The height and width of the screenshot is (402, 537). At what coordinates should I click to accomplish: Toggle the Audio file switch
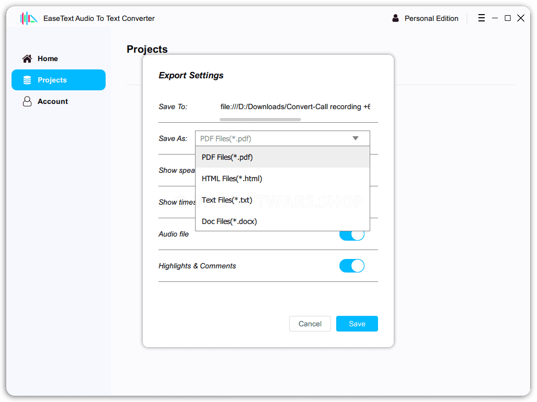click(352, 235)
